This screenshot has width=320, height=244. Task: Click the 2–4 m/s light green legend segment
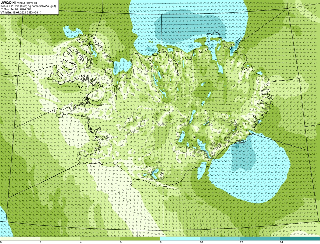[x=60, y=239]
